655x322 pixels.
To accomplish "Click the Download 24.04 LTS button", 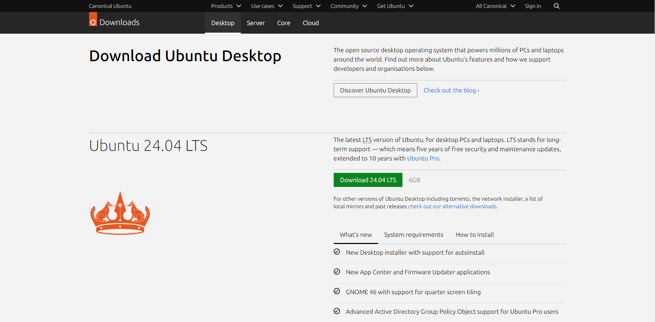I will (368, 180).
